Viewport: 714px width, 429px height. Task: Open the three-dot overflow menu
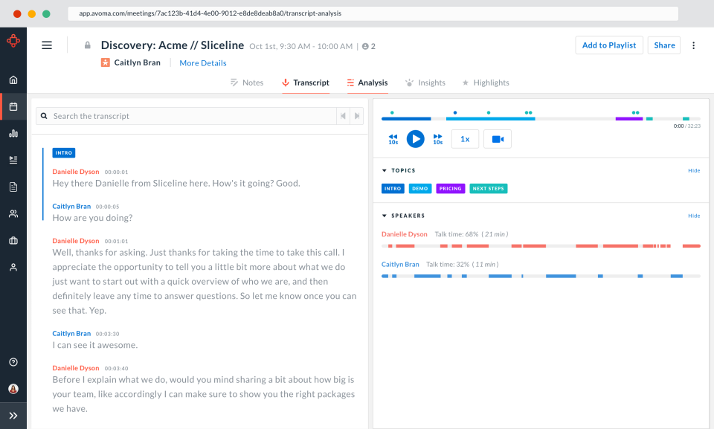click(693, 45)
